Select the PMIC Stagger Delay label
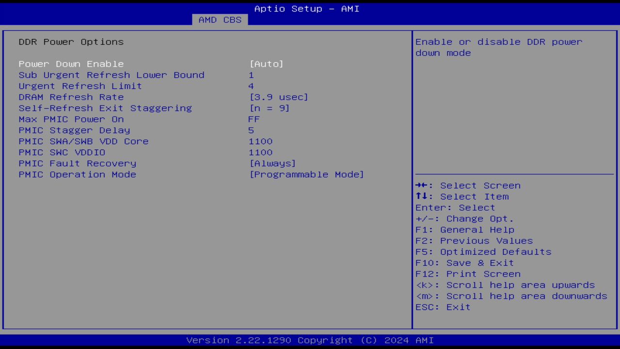620x349 pixels. [x=74, y=130]
